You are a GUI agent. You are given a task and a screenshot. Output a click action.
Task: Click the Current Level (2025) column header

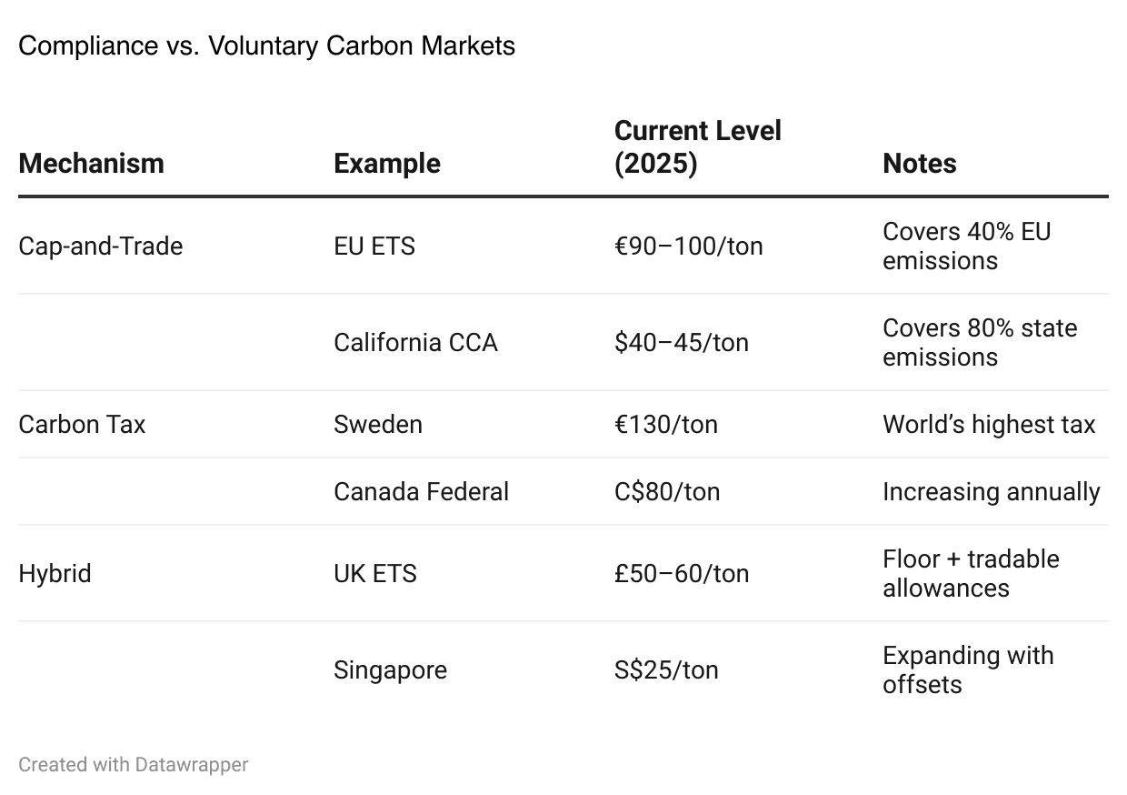click(697, 147)
